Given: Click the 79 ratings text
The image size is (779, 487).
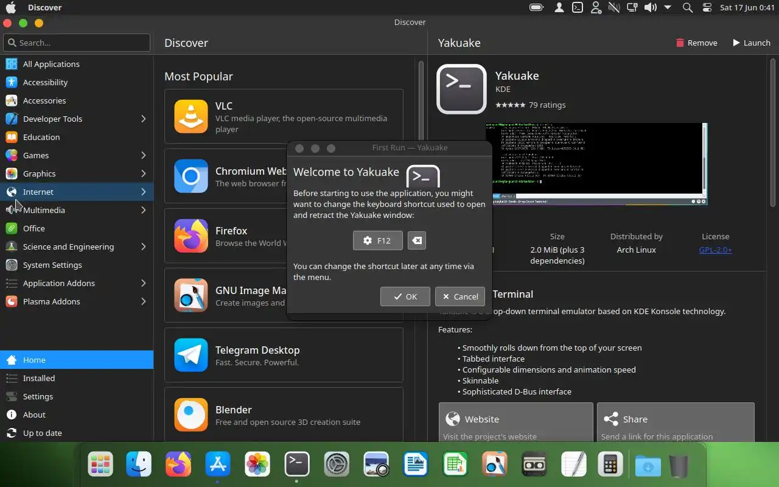Looking at the screenshot, I should click(547, 105).
